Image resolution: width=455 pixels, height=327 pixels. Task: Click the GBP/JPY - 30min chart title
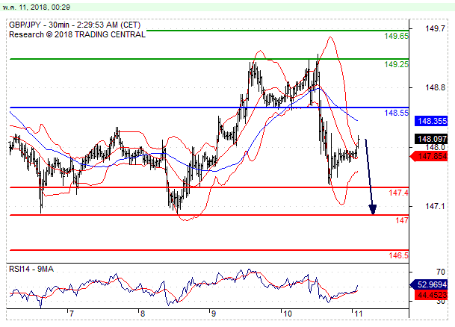pos(75,25)
